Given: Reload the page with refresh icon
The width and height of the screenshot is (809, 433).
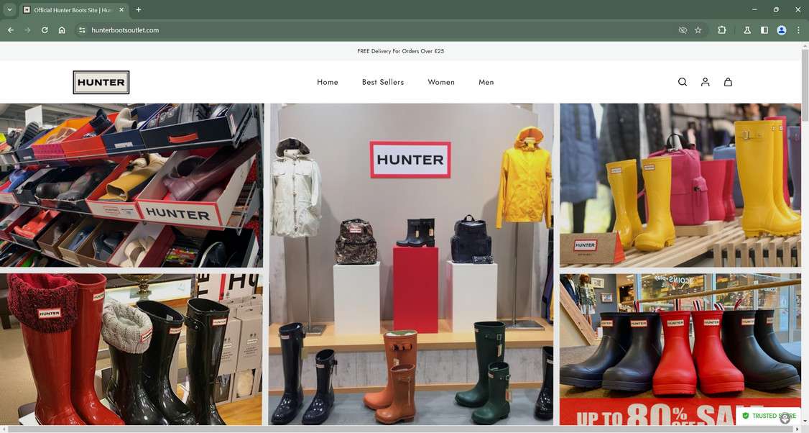Looking at the screenshot, I should pyautogui.click(x=45, y=30).
